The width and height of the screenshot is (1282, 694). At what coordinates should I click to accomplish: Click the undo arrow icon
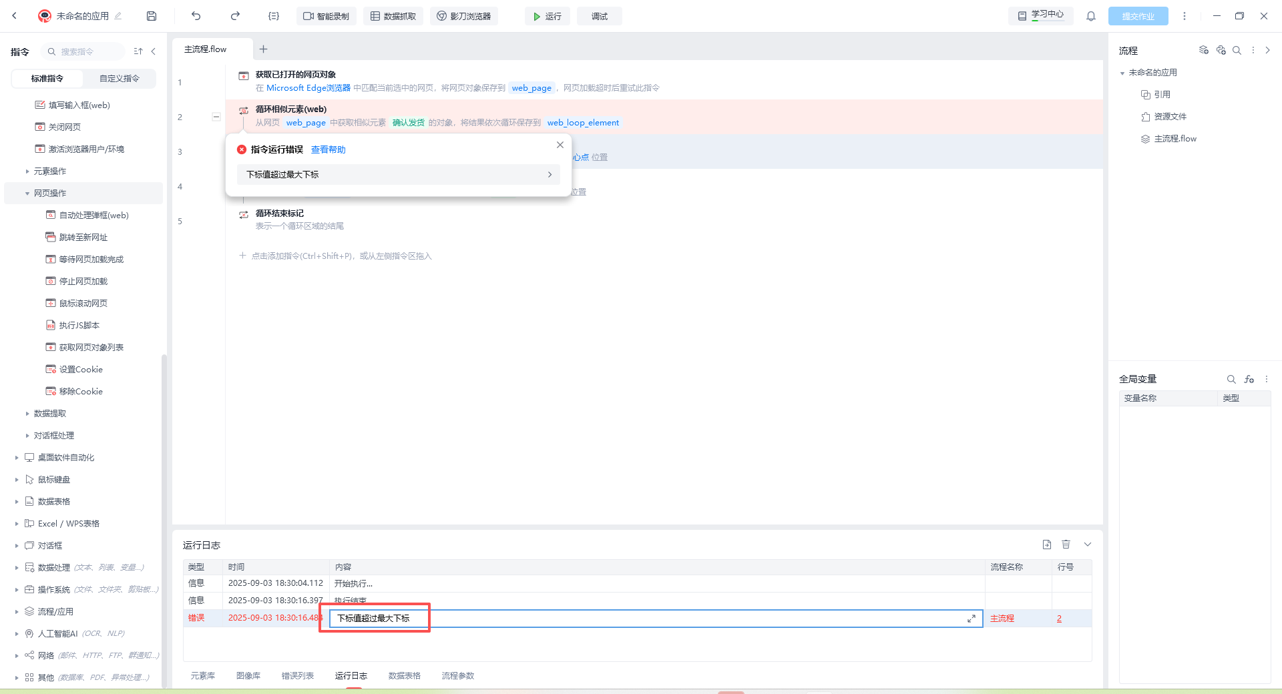(196, 16)
